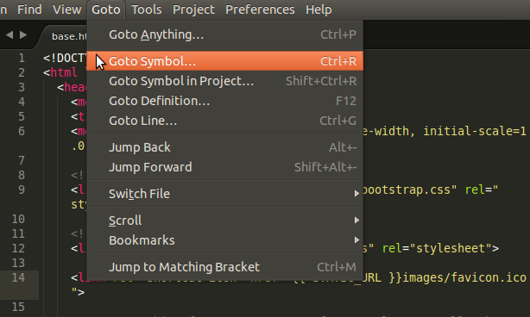Click line number 15 in gutter
530x317 pixels.
[x=18, y=307]
